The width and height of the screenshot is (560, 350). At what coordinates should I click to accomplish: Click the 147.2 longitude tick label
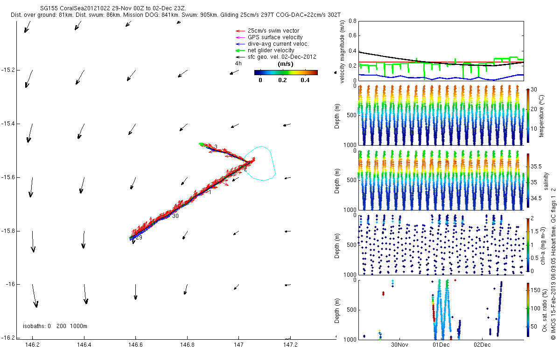(x=290, y=345)
